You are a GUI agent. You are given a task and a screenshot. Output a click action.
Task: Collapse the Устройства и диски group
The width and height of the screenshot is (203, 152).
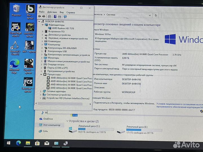[x=67, y=121]
